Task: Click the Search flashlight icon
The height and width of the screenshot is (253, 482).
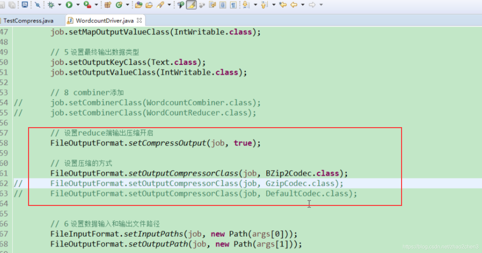Action: [x=160, y=5]
